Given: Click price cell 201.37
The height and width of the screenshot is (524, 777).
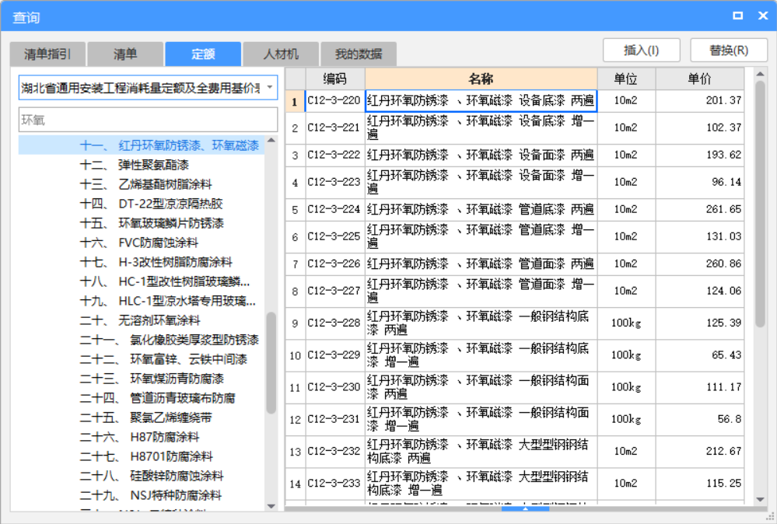Looking at the screenshot, I should click(x=700, y=100).
